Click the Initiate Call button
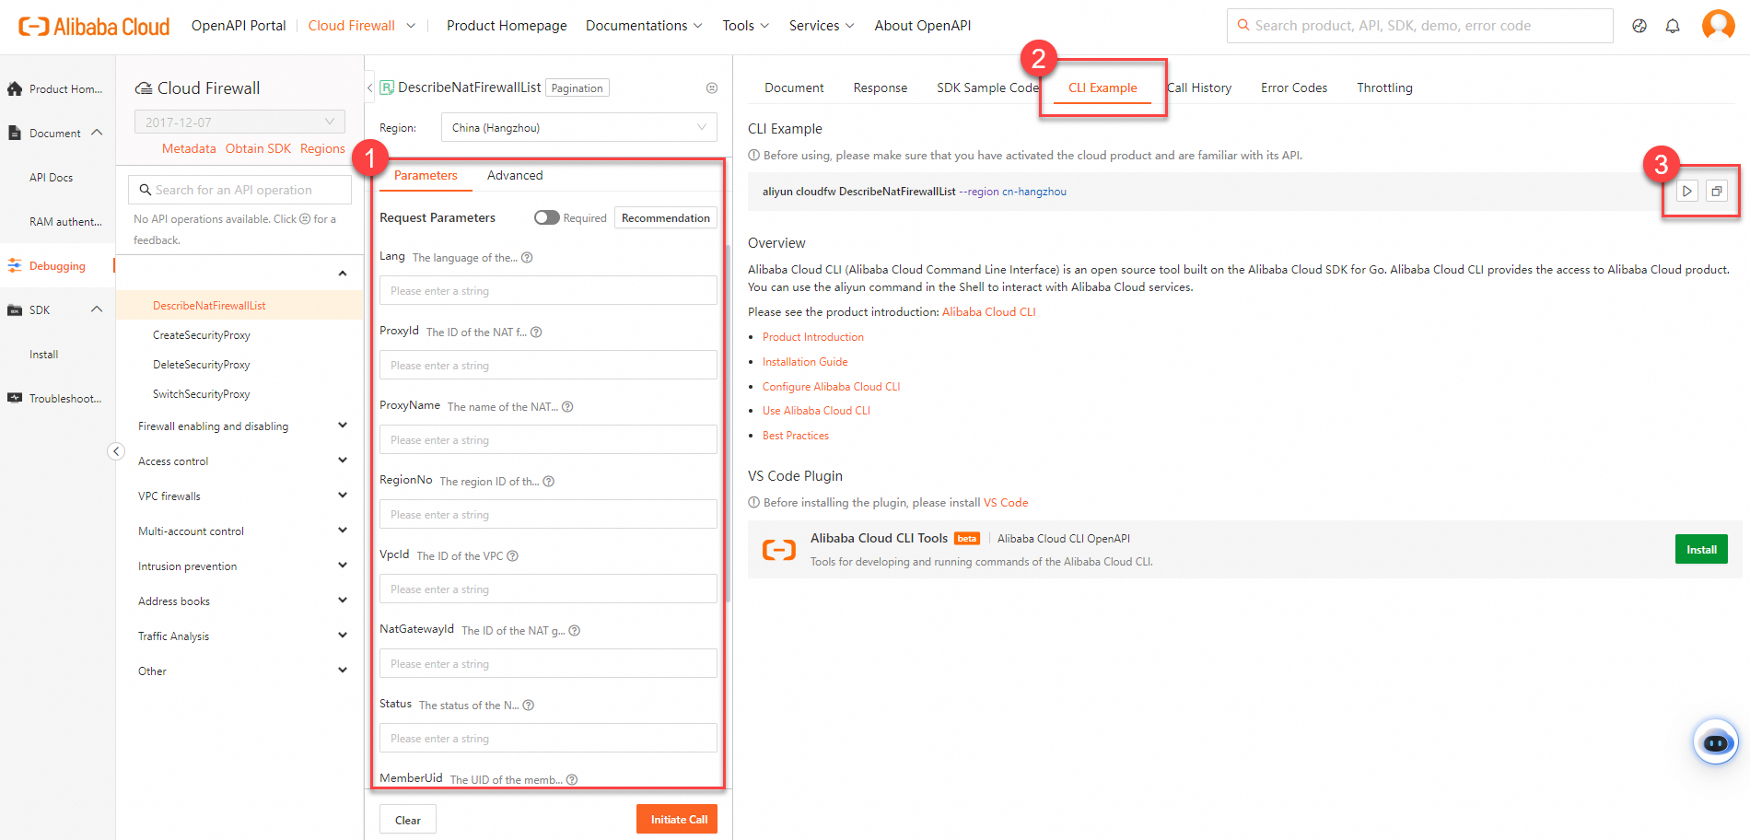The image size is (1750, 840). click(x=677, y=820)
